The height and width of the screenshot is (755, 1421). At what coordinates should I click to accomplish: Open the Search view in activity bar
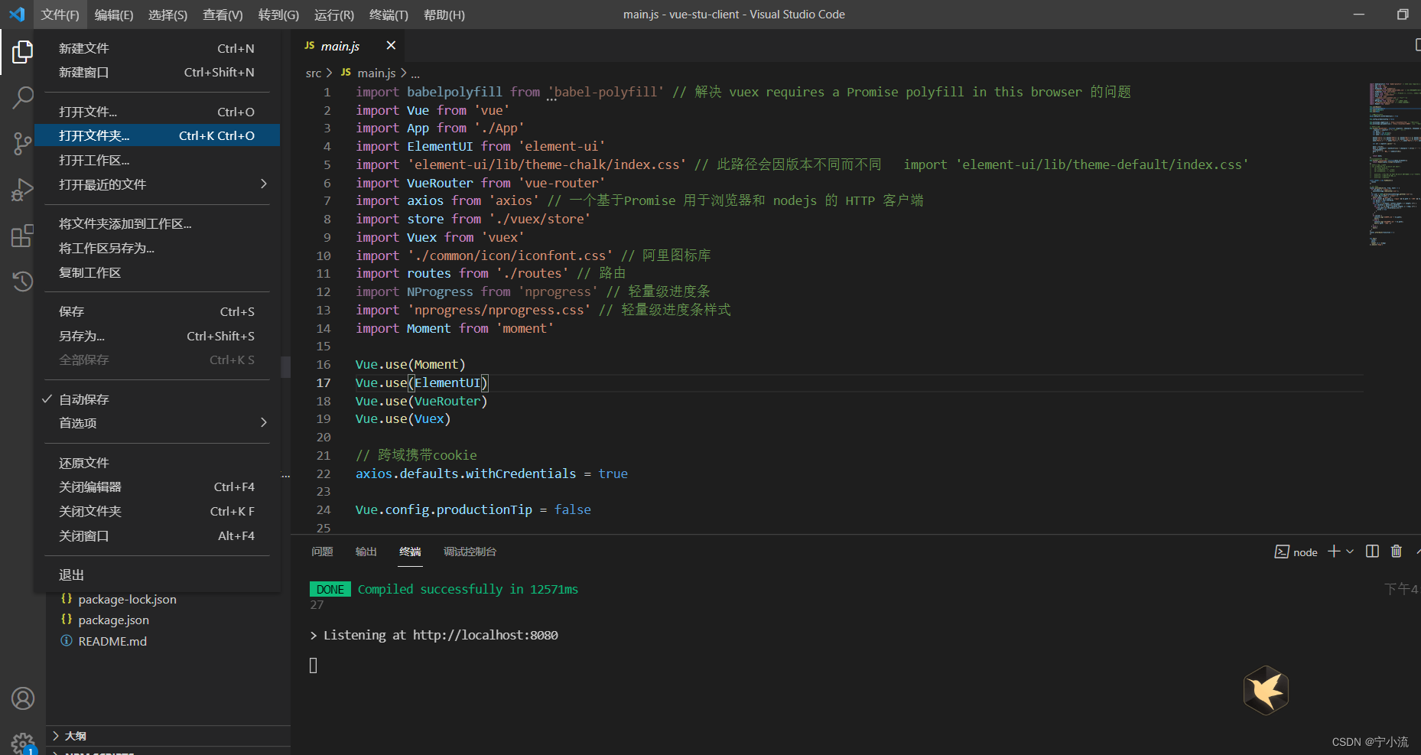click(22, 98)
